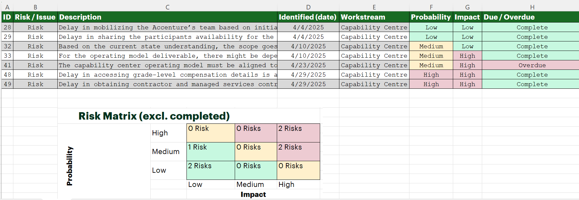This screenshot has width=579, height=200.
Task: Click the matrix cell High probability, Low impact
Action: [211, 133]
